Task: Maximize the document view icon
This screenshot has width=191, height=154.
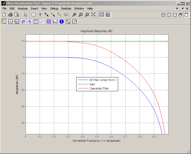Action: 186,15
